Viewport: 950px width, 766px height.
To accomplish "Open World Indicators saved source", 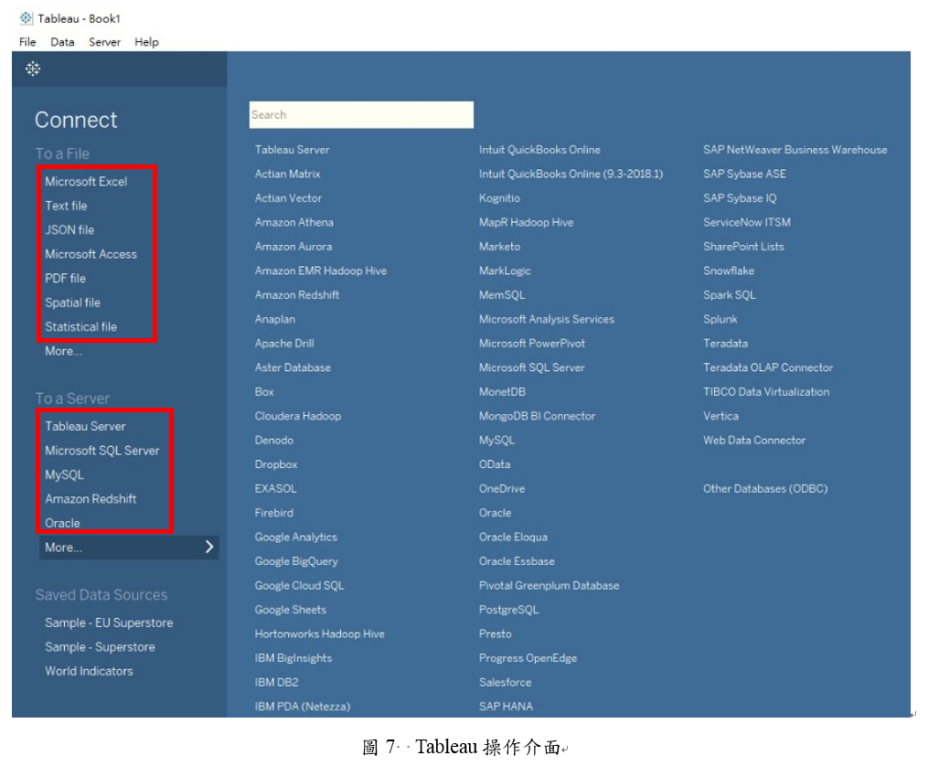I will click(x=89, y=671).
